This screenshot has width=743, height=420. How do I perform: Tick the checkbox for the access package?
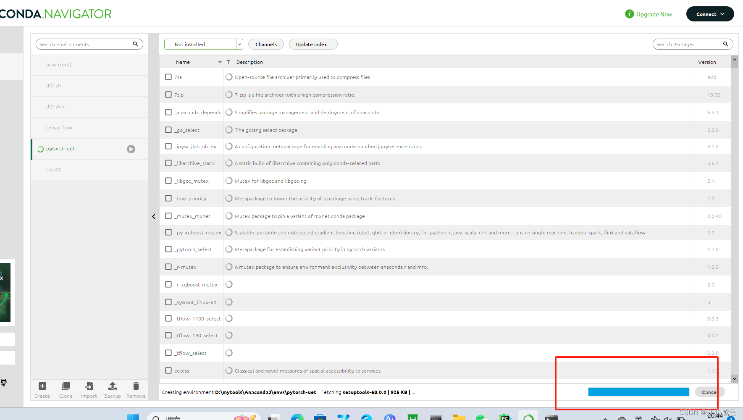click(168, 370)
